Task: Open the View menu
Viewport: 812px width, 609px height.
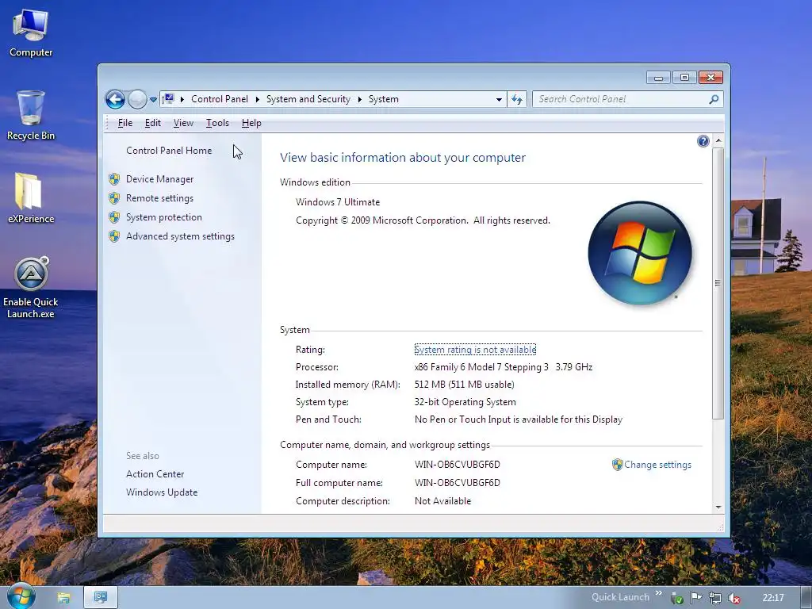Action: [183, 123]
